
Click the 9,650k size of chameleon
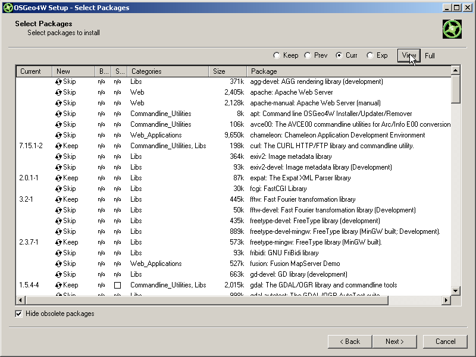click(234, 135)
